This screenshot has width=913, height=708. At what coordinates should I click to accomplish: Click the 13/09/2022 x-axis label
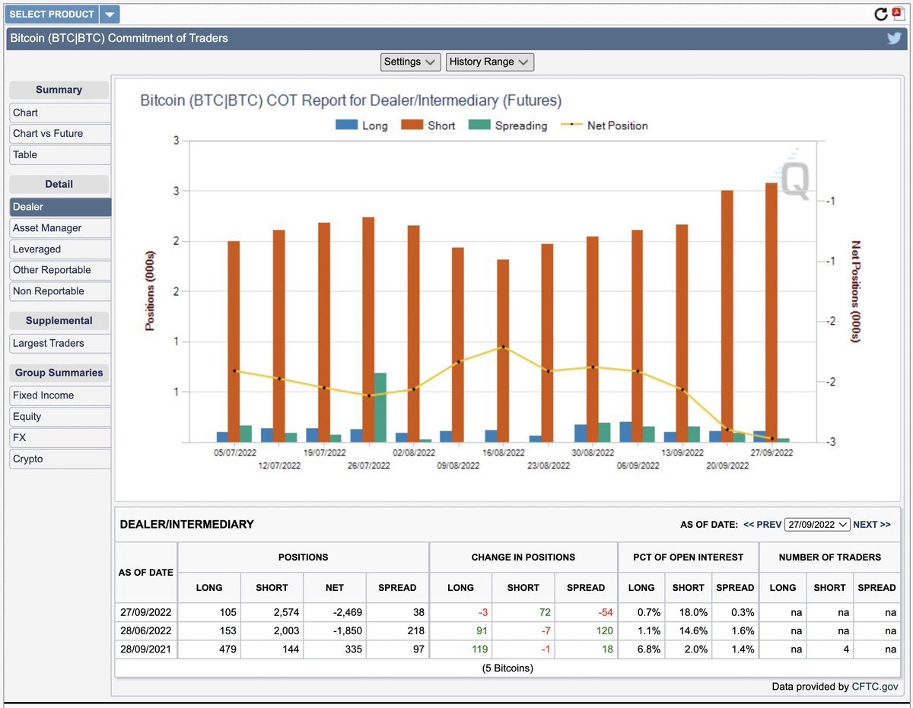[x=682, y=452]
